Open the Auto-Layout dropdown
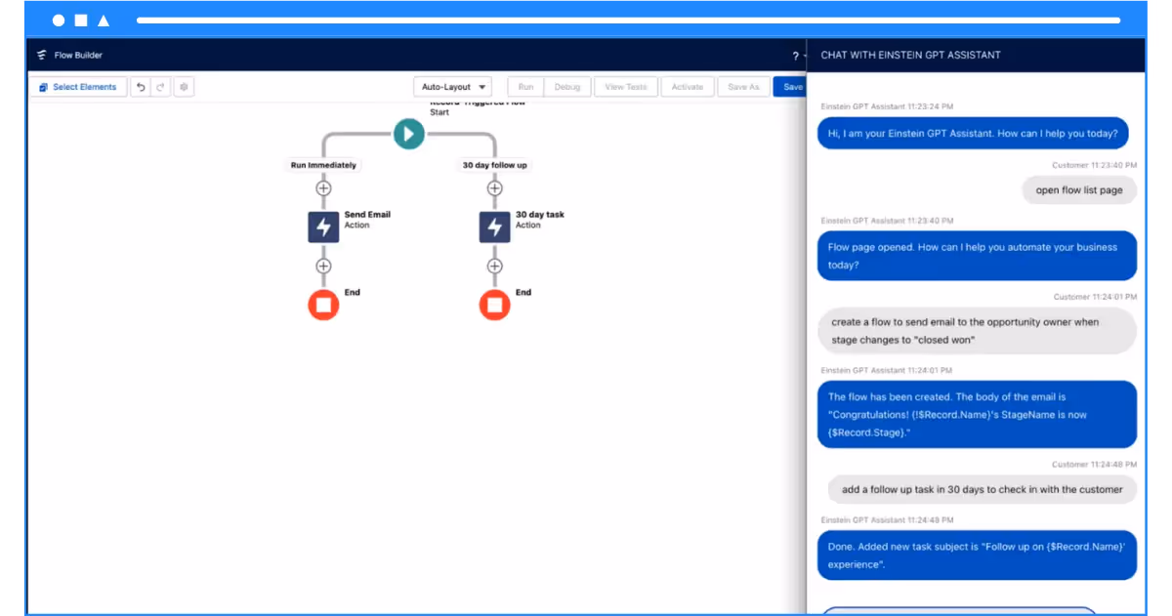Screen dimensions: 1172x616 pyautogui.click(x=452, y=87)
